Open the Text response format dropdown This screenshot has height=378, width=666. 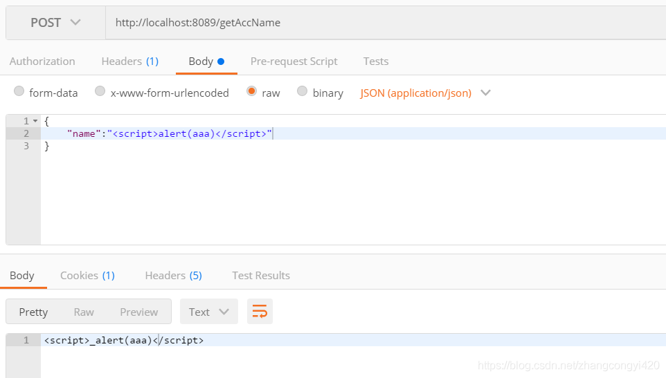(x=208, y=312)
